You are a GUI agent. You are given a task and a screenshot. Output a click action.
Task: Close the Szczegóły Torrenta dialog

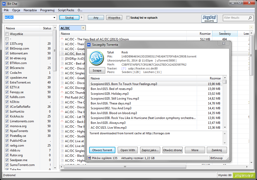click(x=224, y=43)
